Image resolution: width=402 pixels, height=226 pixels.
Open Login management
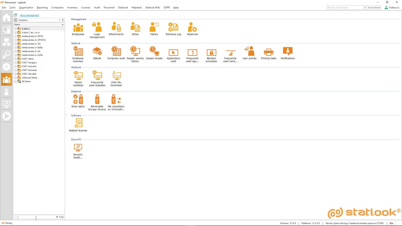pyautogui.click(x=97, y=28)
